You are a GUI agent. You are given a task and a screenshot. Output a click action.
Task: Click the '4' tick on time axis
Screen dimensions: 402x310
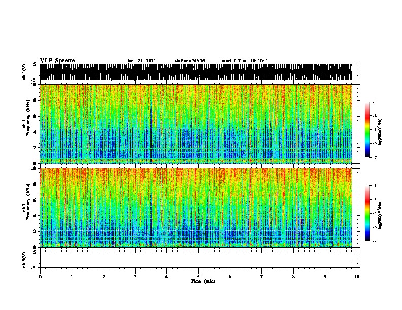pos(167,277)
